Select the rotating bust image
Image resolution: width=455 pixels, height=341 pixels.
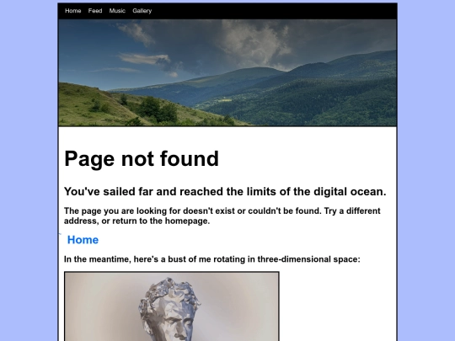tap(172, 306)
